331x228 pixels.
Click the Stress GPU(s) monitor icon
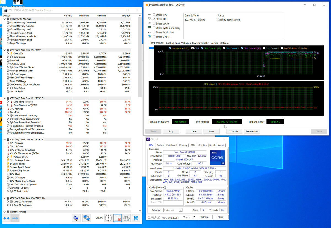150,36
